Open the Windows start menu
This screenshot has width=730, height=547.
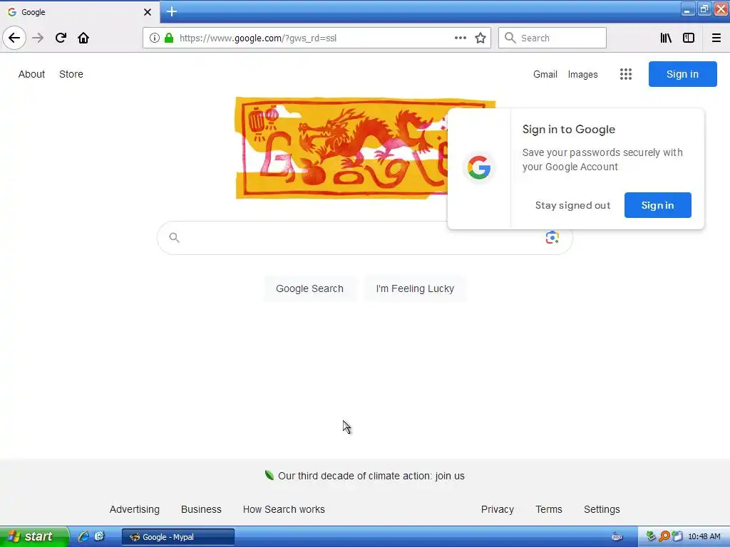click(x=34, y=536)
